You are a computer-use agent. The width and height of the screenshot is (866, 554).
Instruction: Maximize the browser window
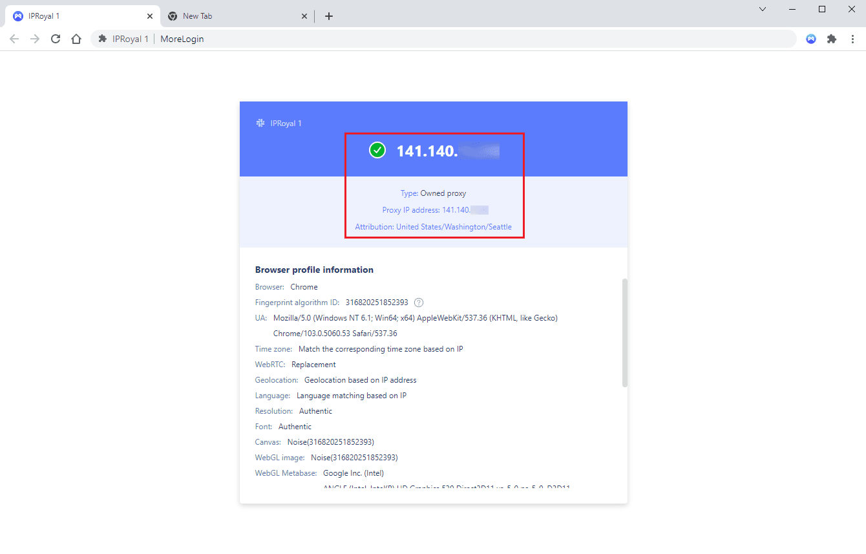tap(822, 9)
